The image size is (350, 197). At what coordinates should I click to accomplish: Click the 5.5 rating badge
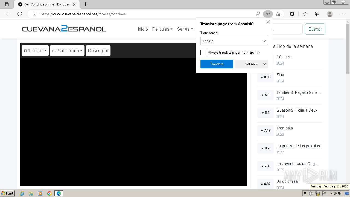266,113
